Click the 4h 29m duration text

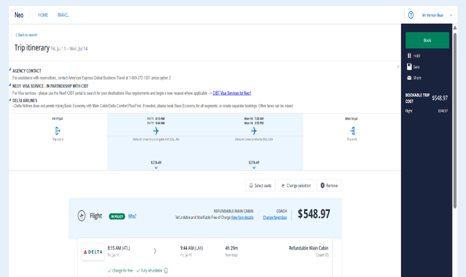pos(232,248)
